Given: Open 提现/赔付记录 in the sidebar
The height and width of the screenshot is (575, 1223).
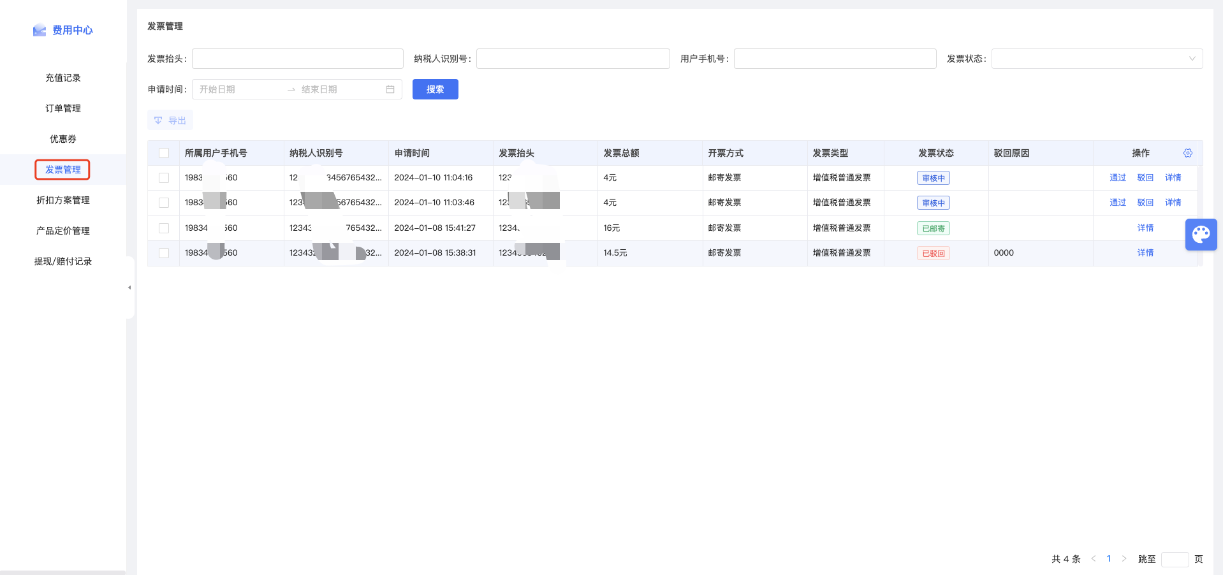Looking at the screenshot, I should 63,261.
